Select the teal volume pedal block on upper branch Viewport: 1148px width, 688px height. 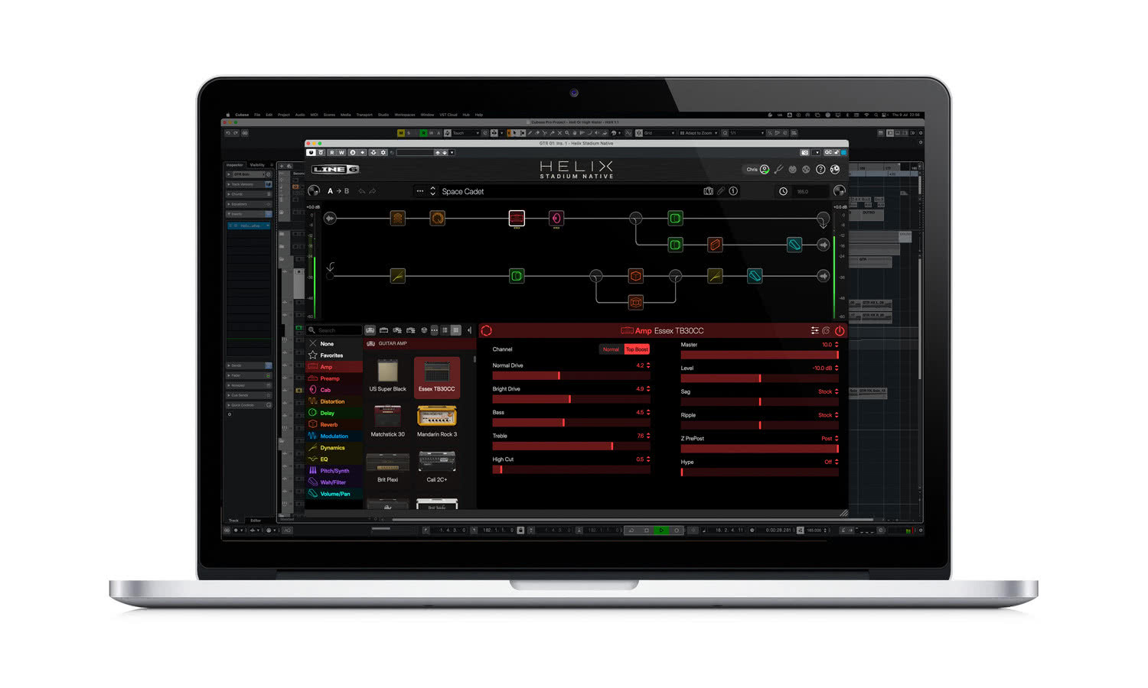tap(794, 245)
